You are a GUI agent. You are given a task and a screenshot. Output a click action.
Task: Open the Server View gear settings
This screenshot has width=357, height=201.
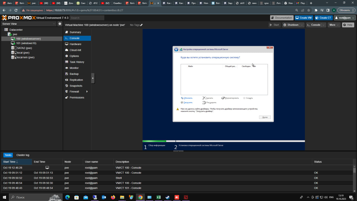click(60, 24)
